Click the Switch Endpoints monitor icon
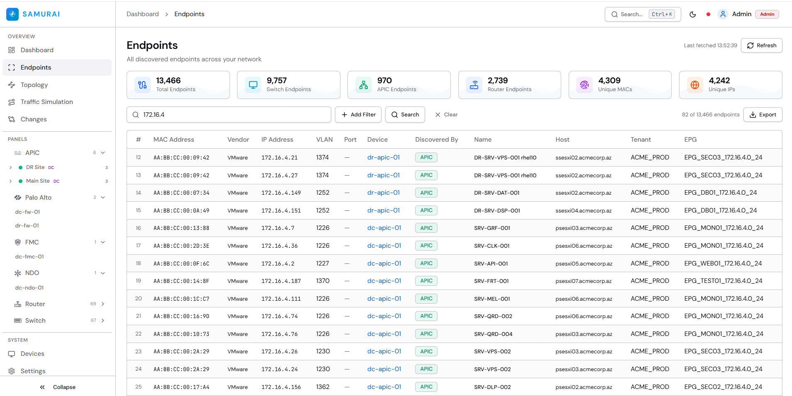Viewport: 792px width, 396px height. click(253, 85)
